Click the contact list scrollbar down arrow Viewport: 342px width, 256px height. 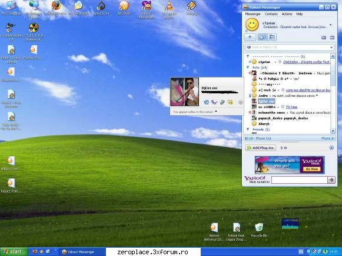pyautogui.click(x=333, y=131)
